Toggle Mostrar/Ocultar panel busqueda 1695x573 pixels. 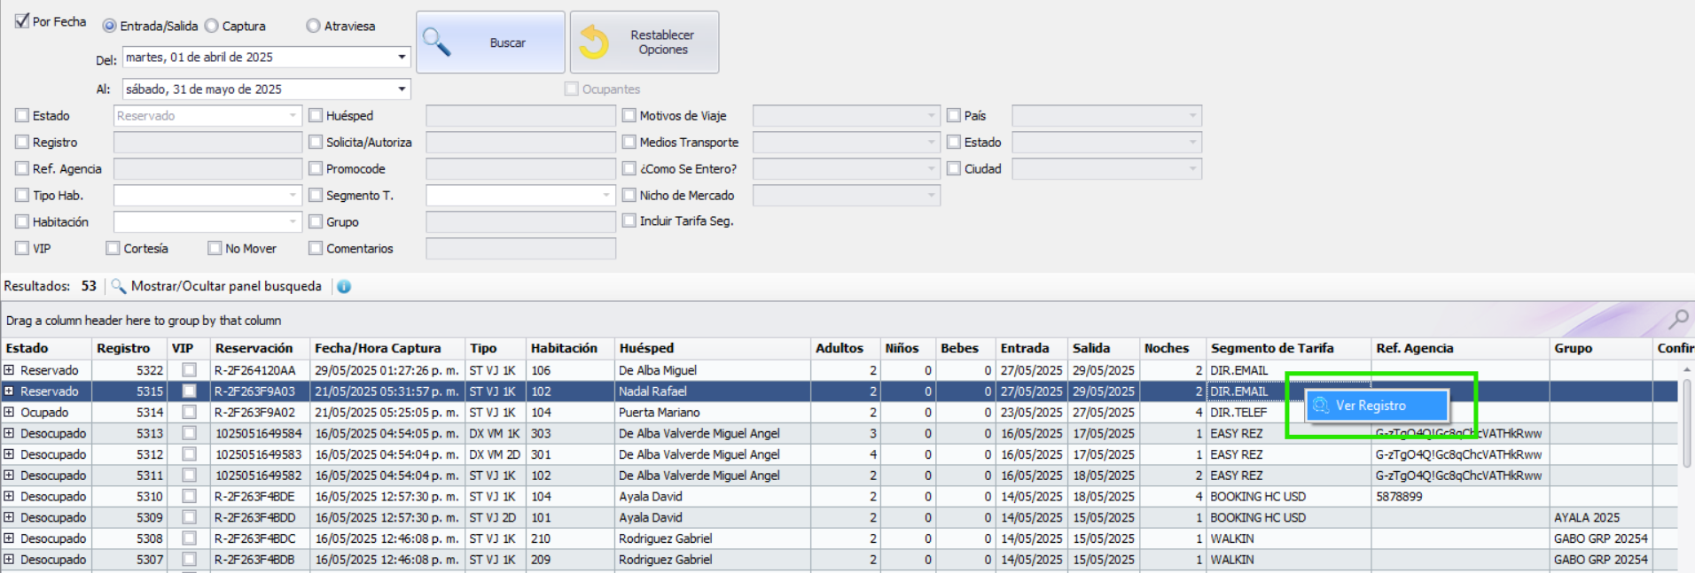pos(226,286)
